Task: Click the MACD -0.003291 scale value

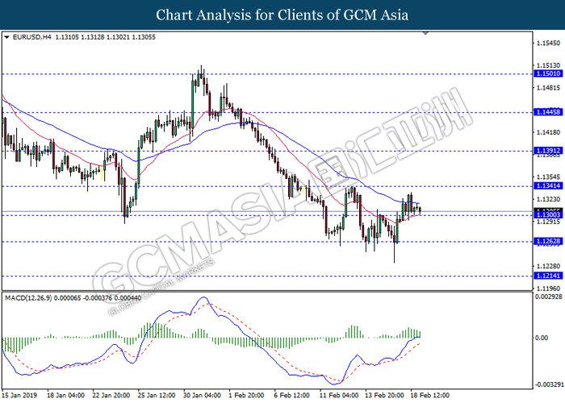Action: [x=549, y=384]
